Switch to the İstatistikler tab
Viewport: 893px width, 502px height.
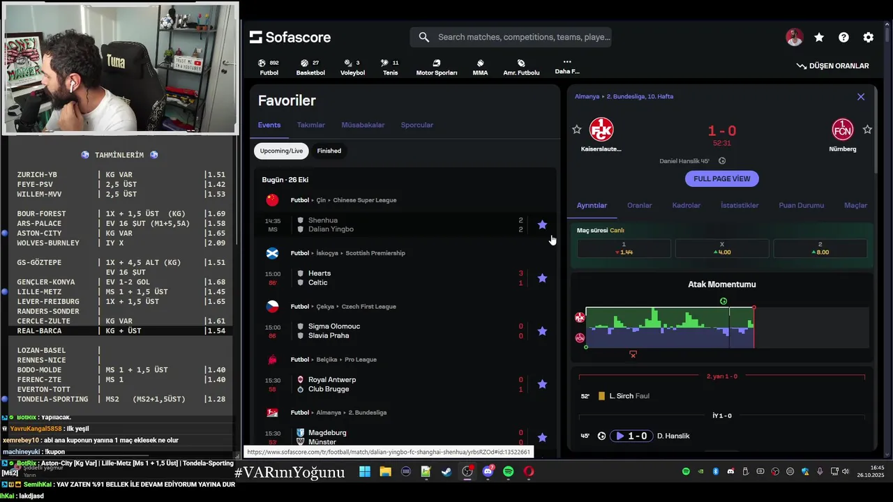coord(740,206)
